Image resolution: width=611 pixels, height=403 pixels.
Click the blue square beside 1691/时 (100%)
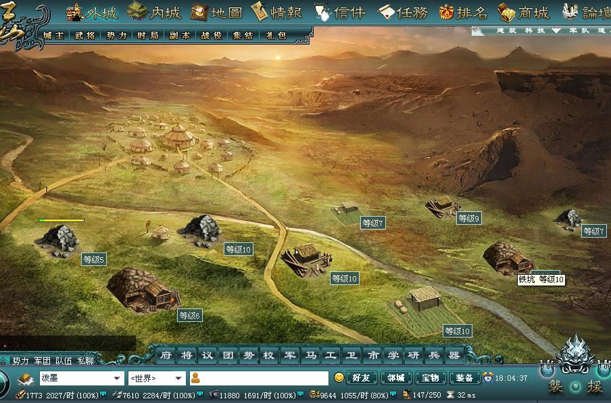(301, 395)
